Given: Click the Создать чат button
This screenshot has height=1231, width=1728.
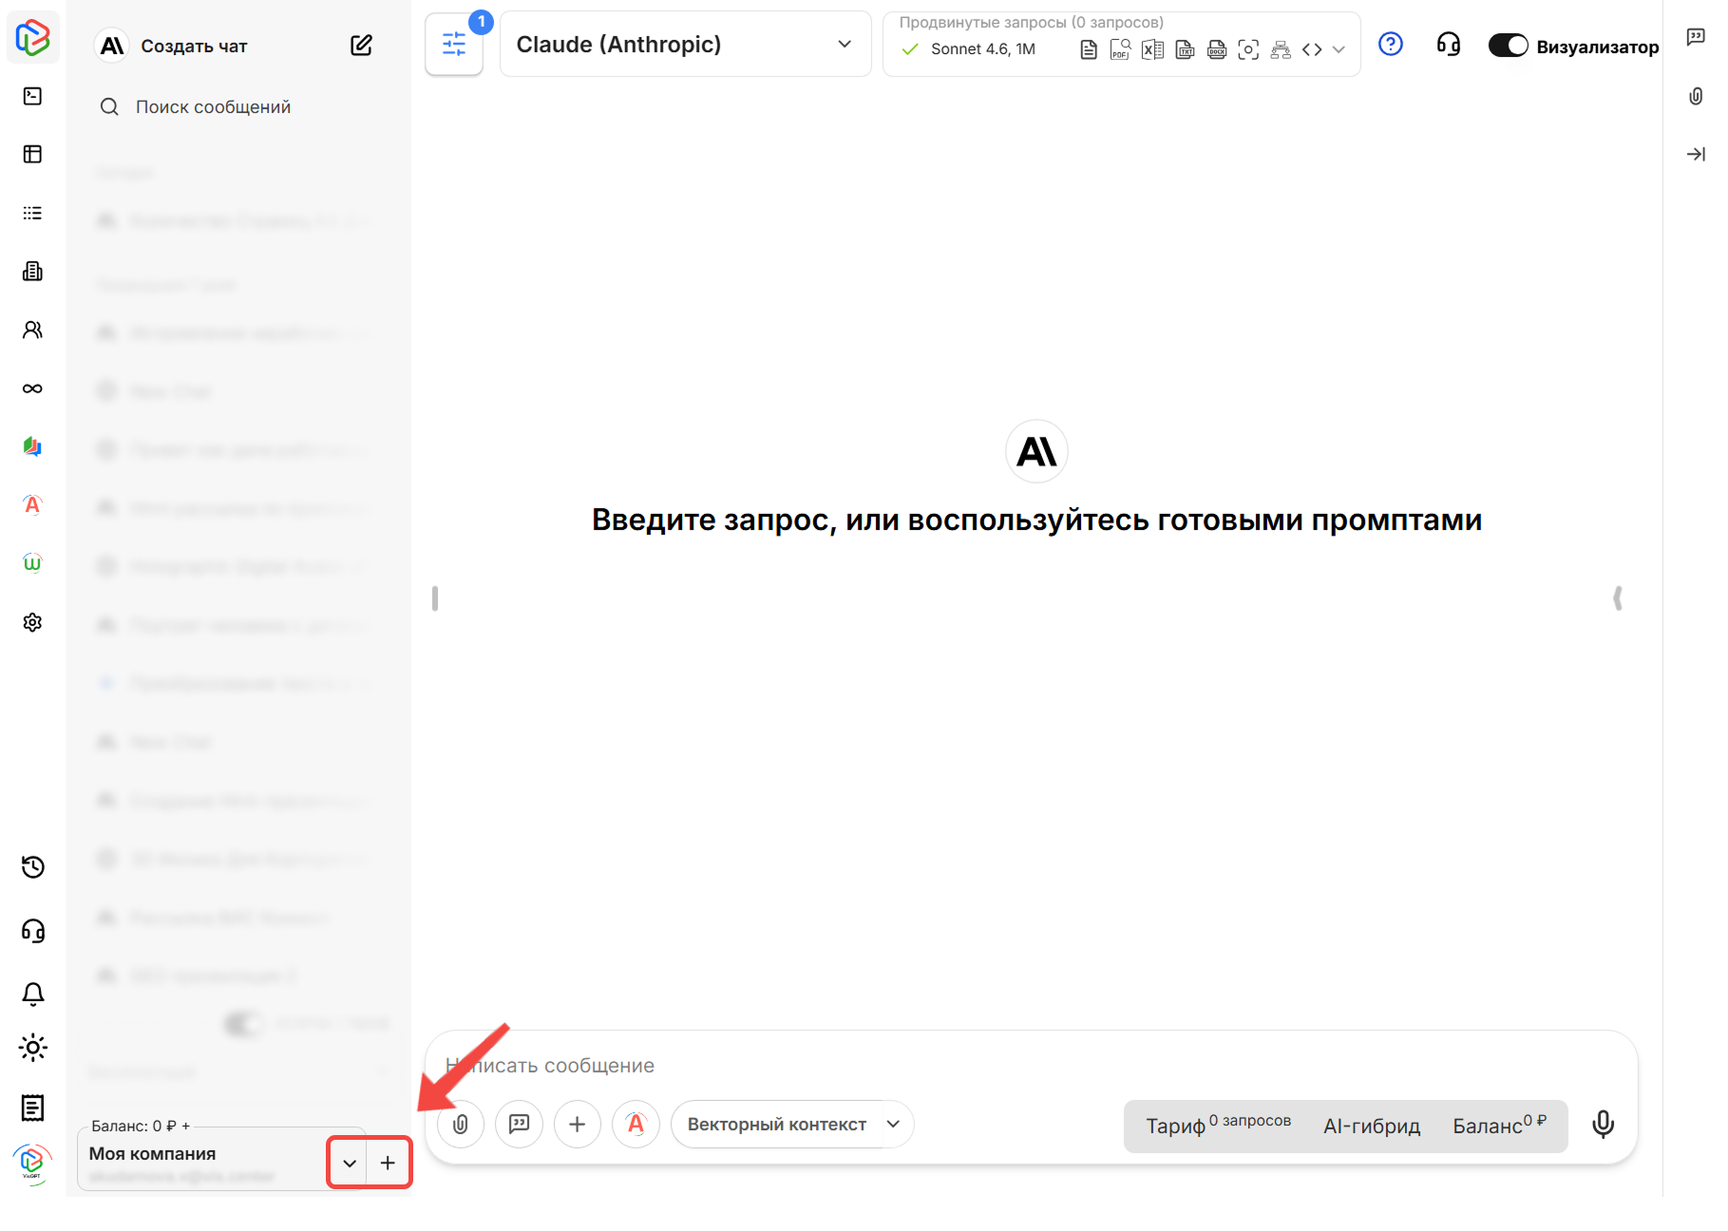Looking at the screenshot, I should 194,47.
